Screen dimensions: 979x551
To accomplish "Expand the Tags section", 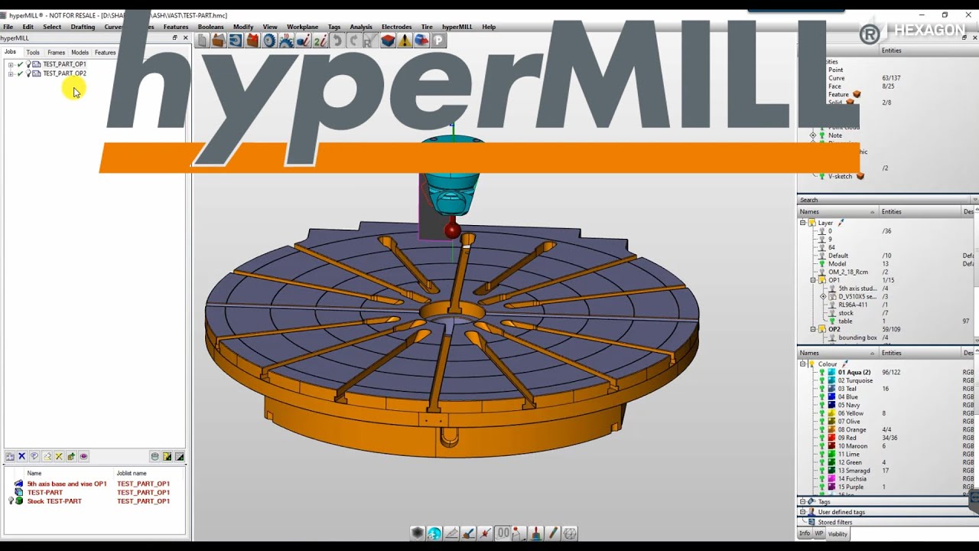I will pos(802,502).
